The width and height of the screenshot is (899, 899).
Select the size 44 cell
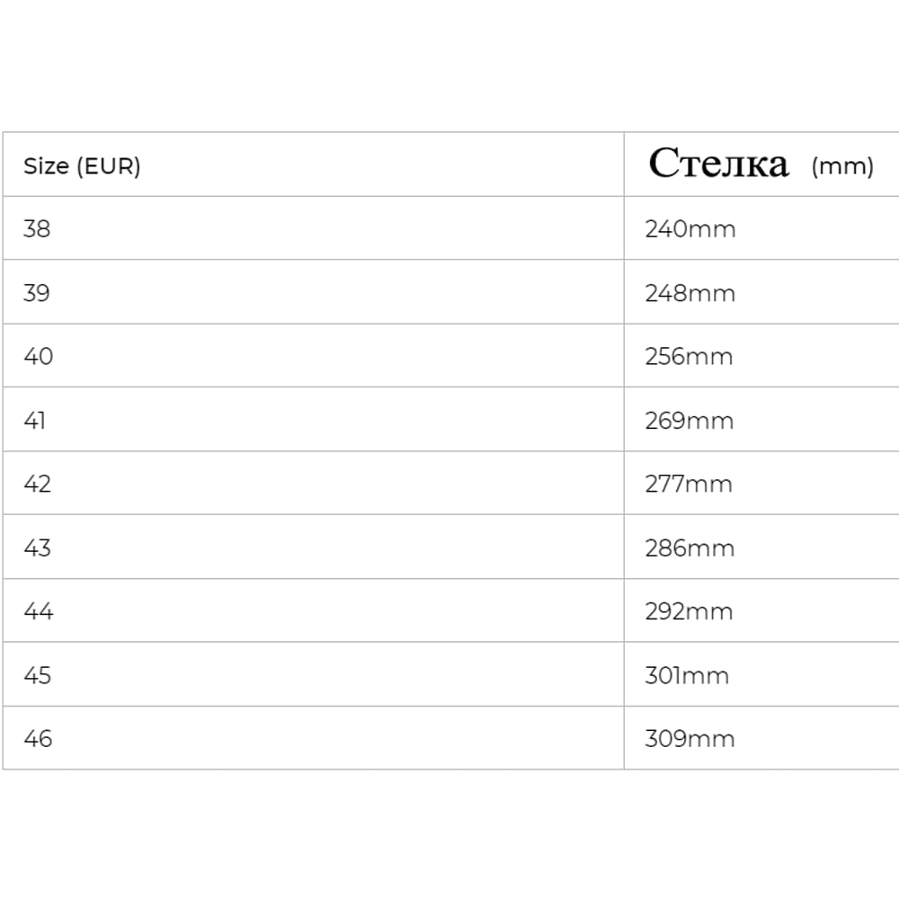click(x=38, y=612)
